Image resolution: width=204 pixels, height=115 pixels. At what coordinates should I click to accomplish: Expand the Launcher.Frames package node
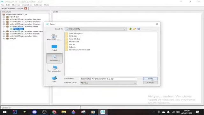(4, 24)
